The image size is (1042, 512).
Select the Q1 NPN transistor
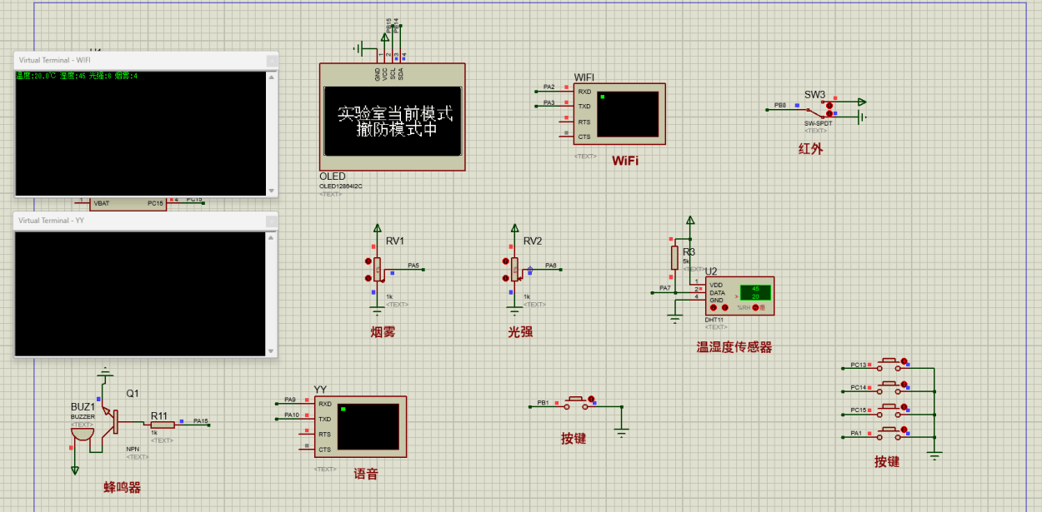coord(108,422)
